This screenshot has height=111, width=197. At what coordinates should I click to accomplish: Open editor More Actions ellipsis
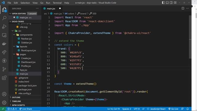(x=187, y=8)
